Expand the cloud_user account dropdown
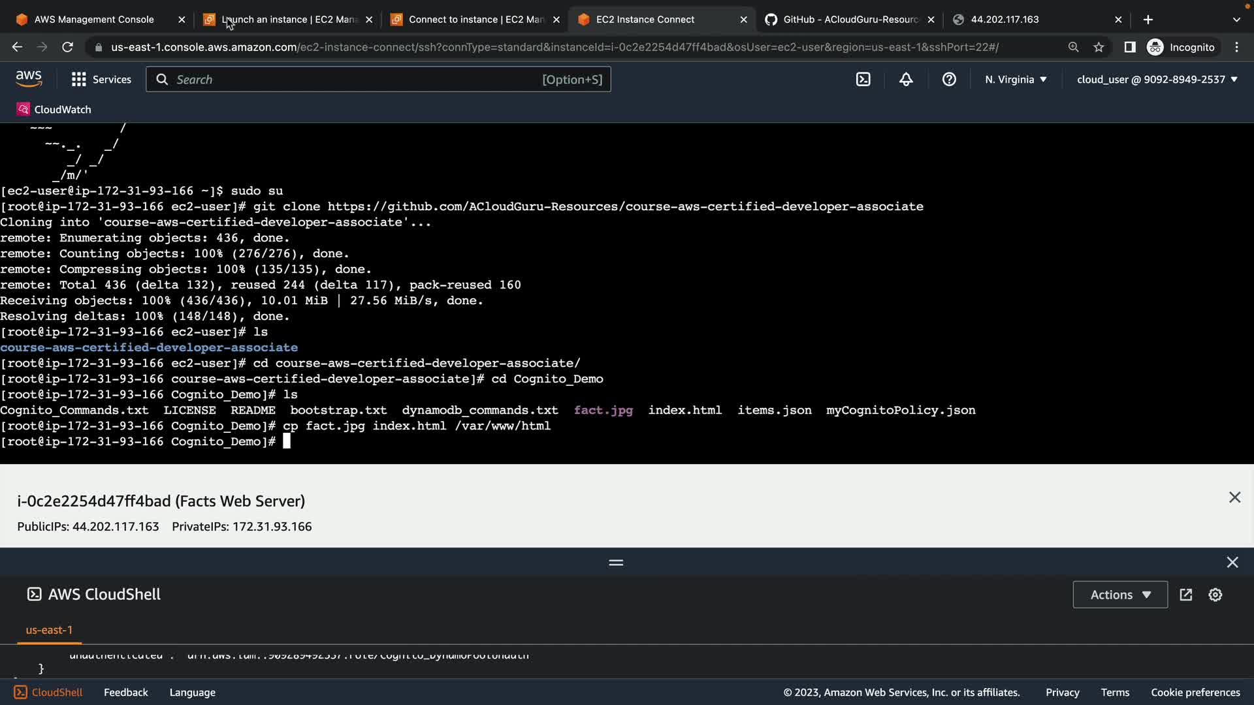Image resolution: width=1254 pixels, height=705 pixels. pos(1157,79)
